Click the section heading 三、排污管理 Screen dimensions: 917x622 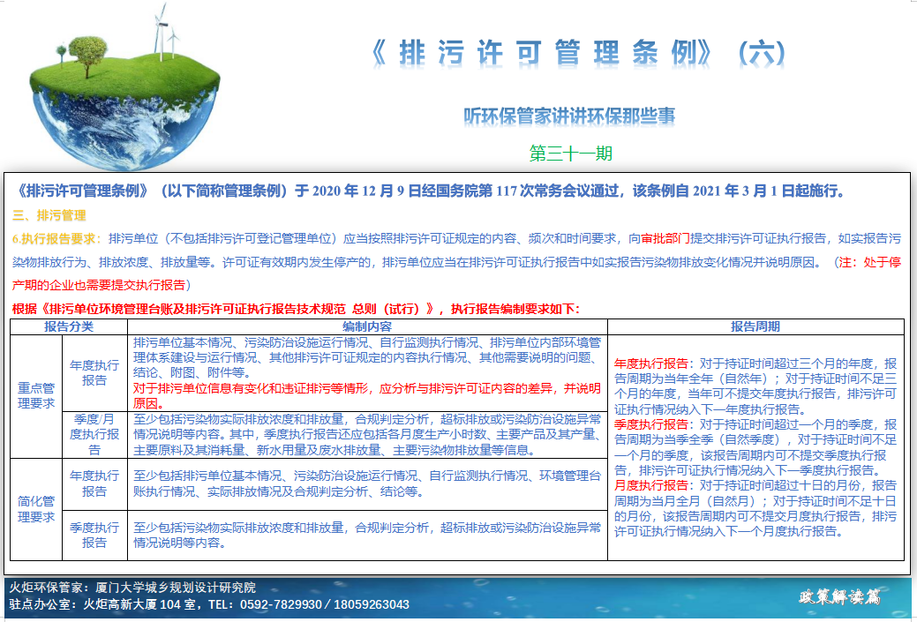click(49, 215)
